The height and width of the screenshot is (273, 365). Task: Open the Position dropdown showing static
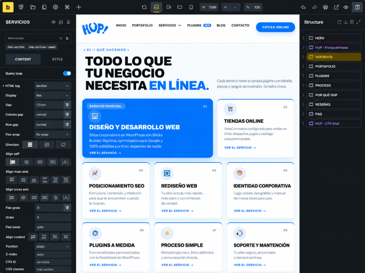[x=53, y=247]
